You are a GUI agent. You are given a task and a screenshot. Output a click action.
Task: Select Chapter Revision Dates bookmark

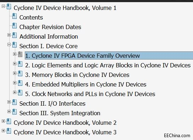[50, 27]
